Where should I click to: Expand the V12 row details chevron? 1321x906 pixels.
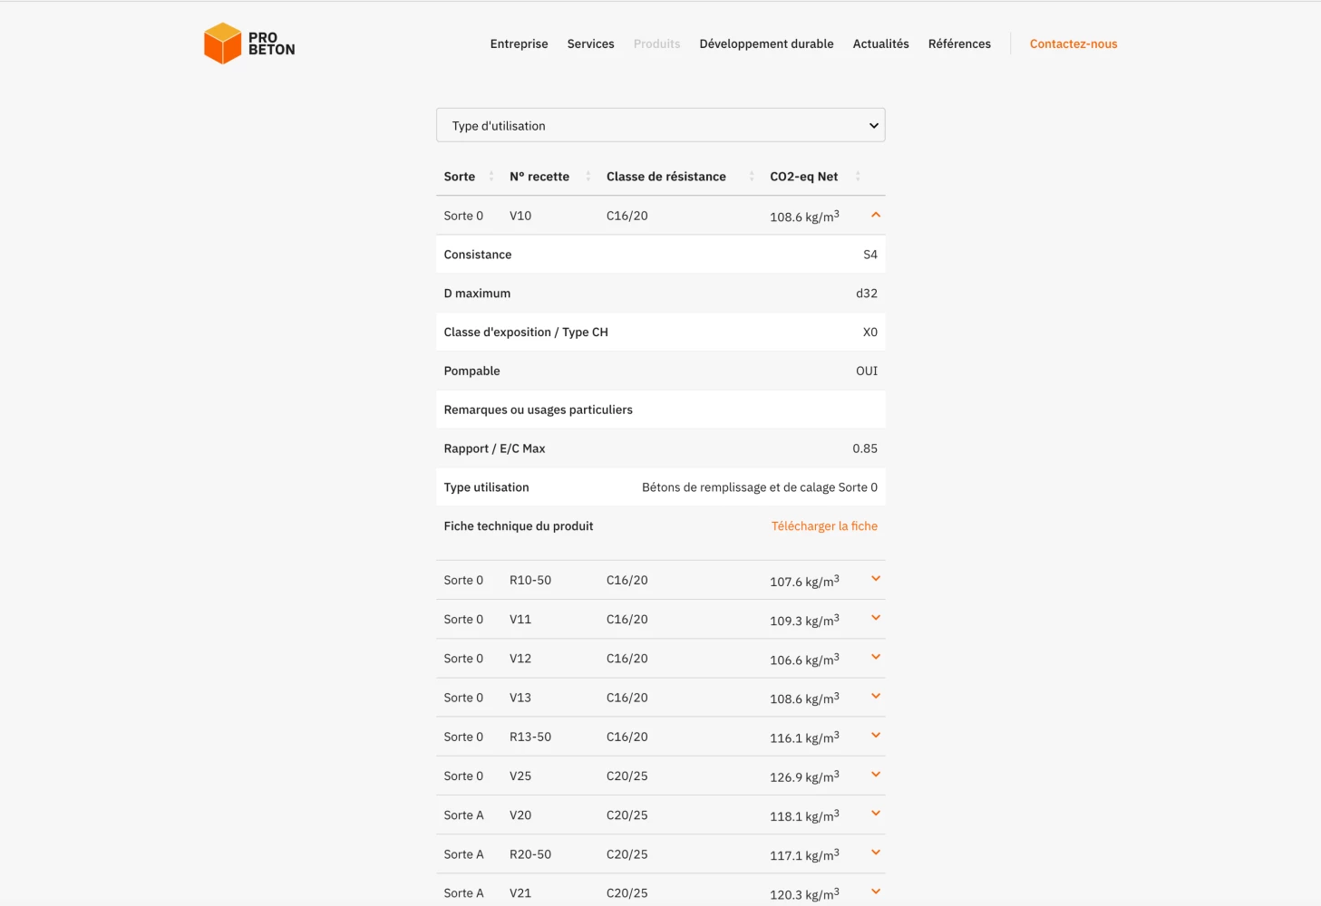point(876,657)
